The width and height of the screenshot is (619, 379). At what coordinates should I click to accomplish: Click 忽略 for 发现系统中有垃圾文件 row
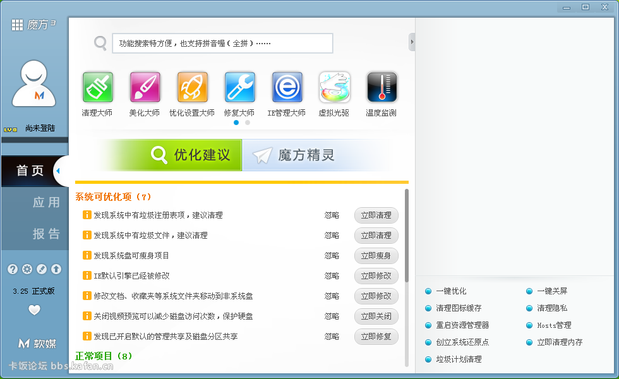click(332, 235)
